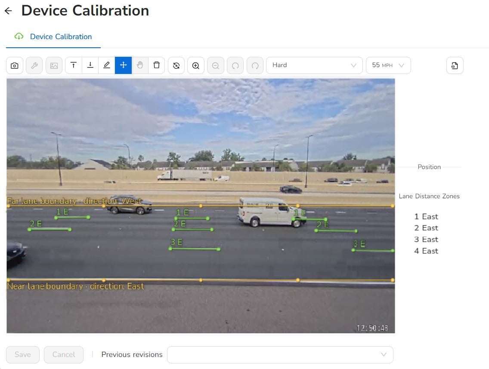Click the refresh camera view icon

[x=176, y=65]
